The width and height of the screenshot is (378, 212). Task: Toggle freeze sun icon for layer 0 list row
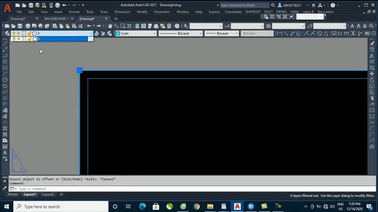pyautogui.click(x=19, y=39)
